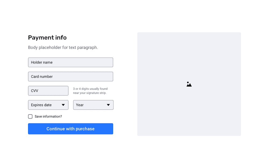Select the 'Year' label in the dropdown

click(x=80, y=105)
